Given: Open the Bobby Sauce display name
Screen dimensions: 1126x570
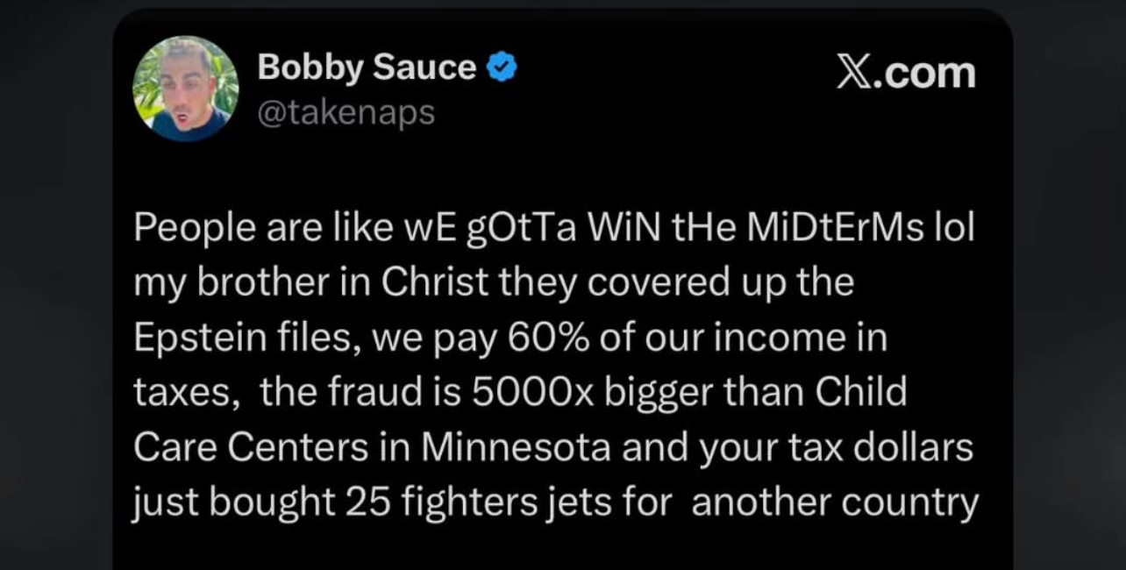Looking at the screenshot, I should [367, 68].
